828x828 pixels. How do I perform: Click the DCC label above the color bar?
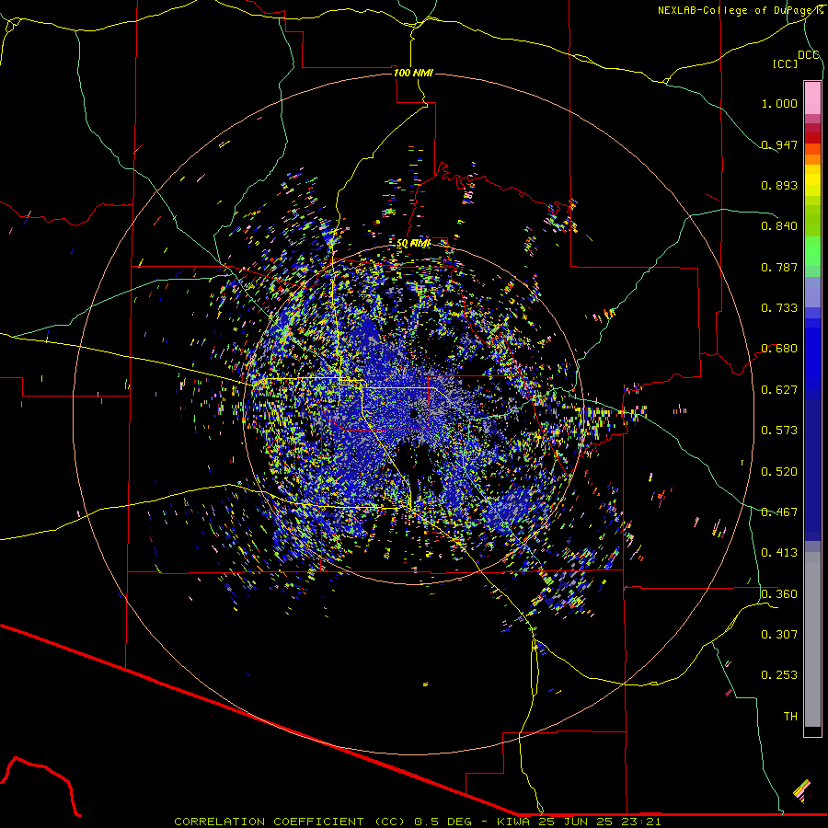point(808,55)
